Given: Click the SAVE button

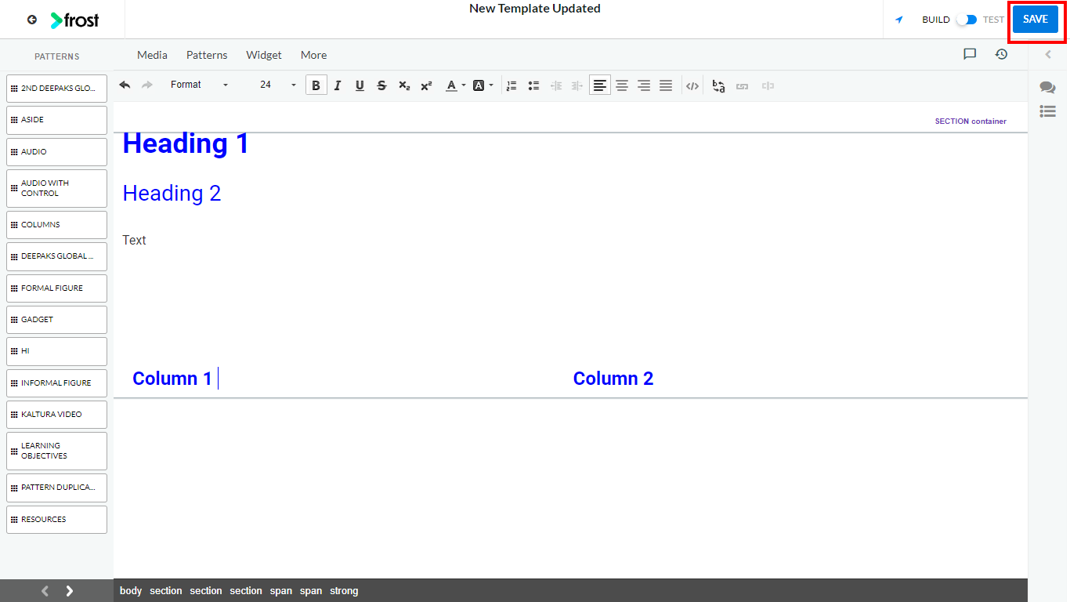Looking at the screenshot, I should click(1035, 20).
